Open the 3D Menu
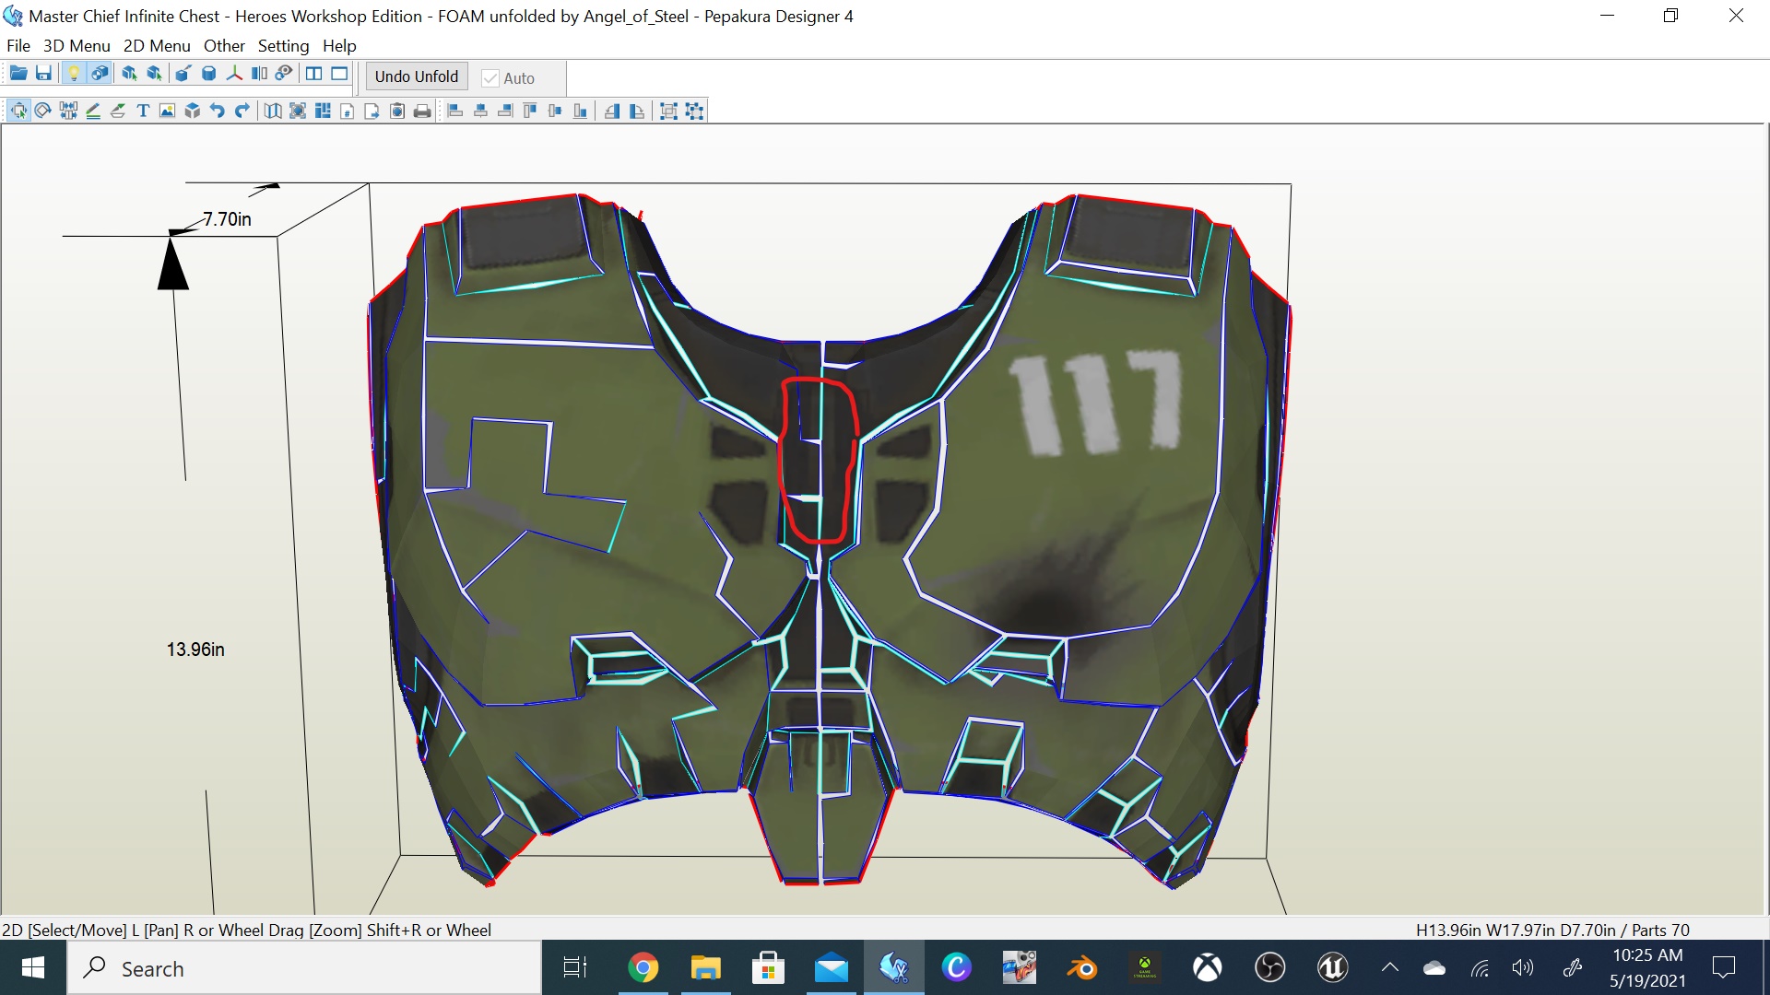Viewport: 1770px width, 995px height. pos(77,46)
